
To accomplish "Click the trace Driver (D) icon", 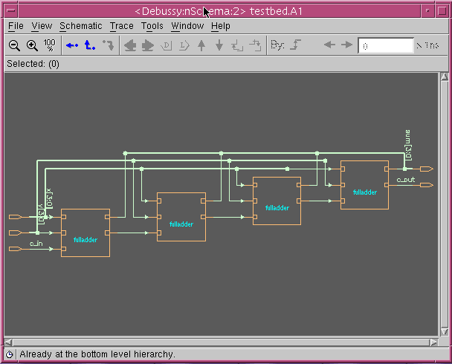I will pos(167,45).
